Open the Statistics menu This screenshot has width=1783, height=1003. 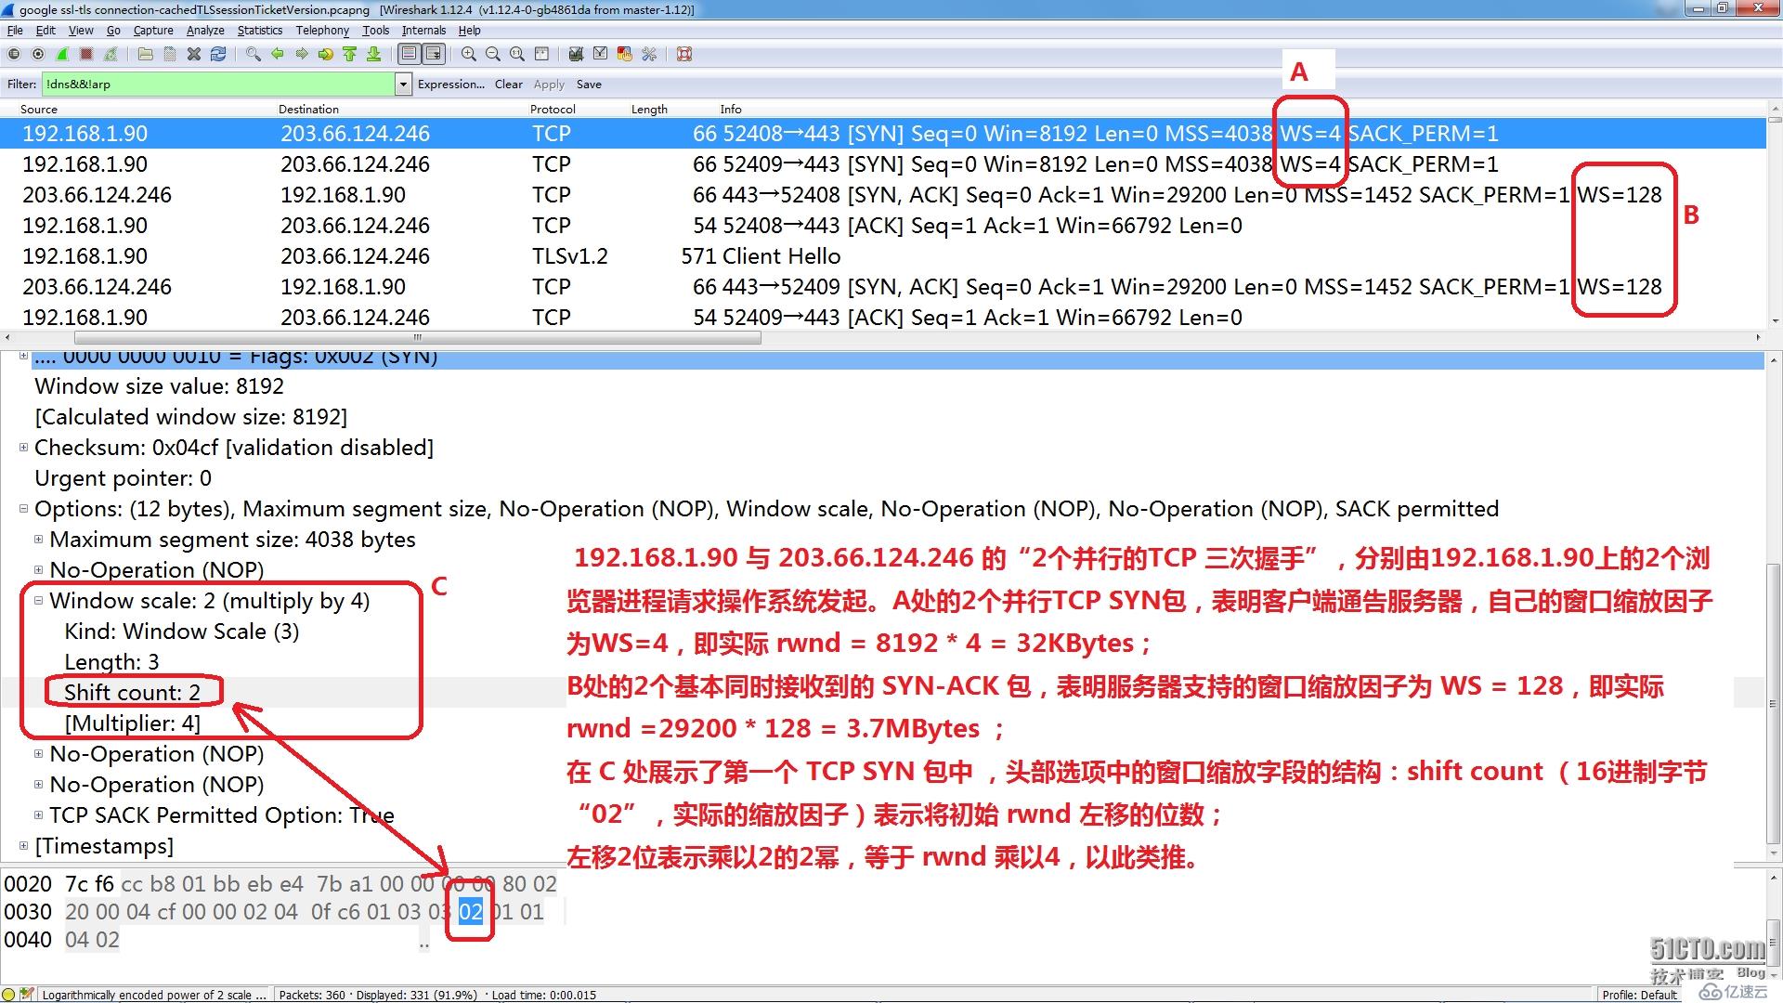pos(260,31)
